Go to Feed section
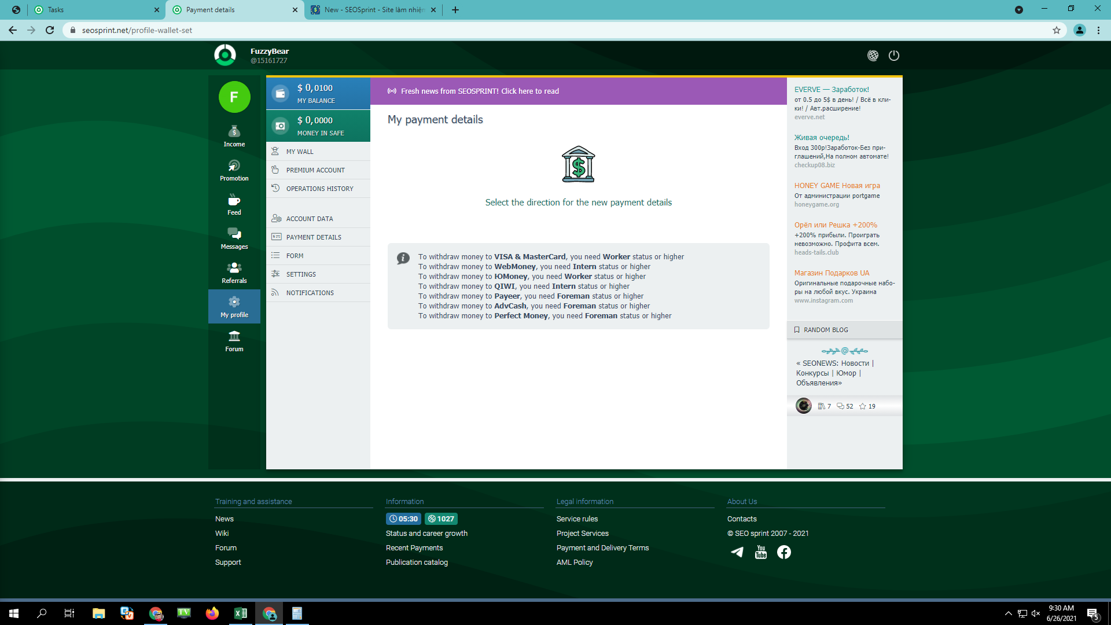This screenshot has height=625, width=1111. point(234,204)
